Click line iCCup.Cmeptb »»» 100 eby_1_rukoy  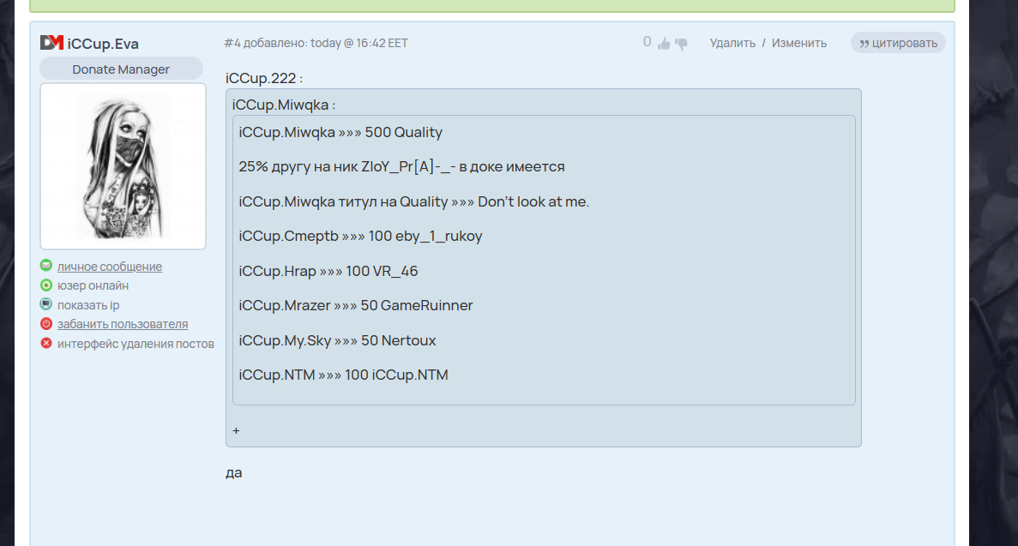360,237
